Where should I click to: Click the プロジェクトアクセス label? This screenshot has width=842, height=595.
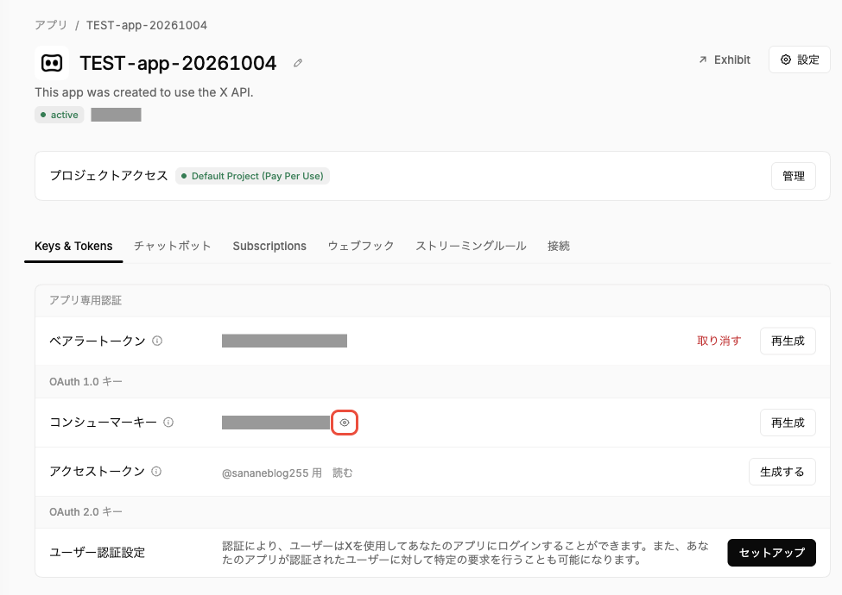pyautogui.click(x=109, y=176)
